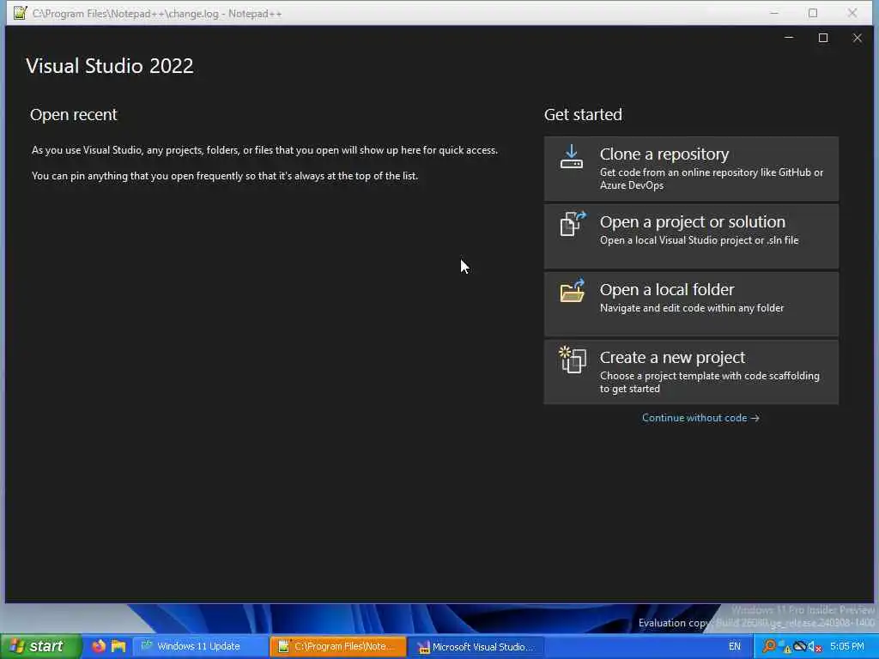Click the Create a new project icon

[x=573, y=360]
